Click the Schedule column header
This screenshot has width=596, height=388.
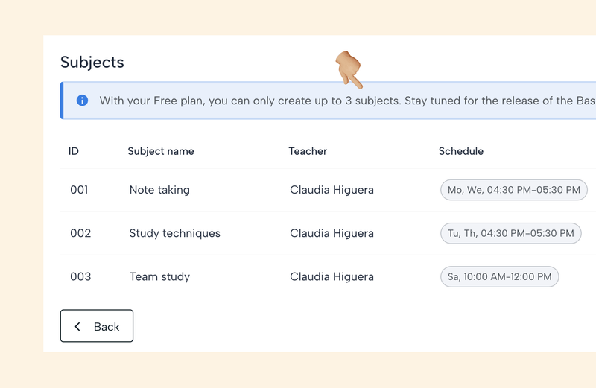click(460, 151)
